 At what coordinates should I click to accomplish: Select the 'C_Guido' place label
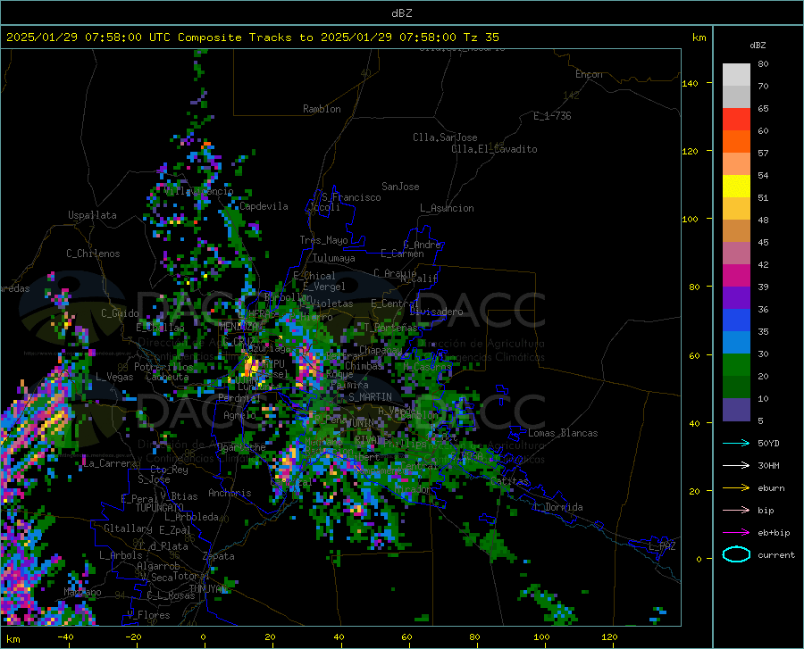coord(120,313)
